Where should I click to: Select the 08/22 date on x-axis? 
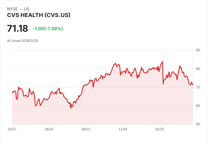point(86,129)
